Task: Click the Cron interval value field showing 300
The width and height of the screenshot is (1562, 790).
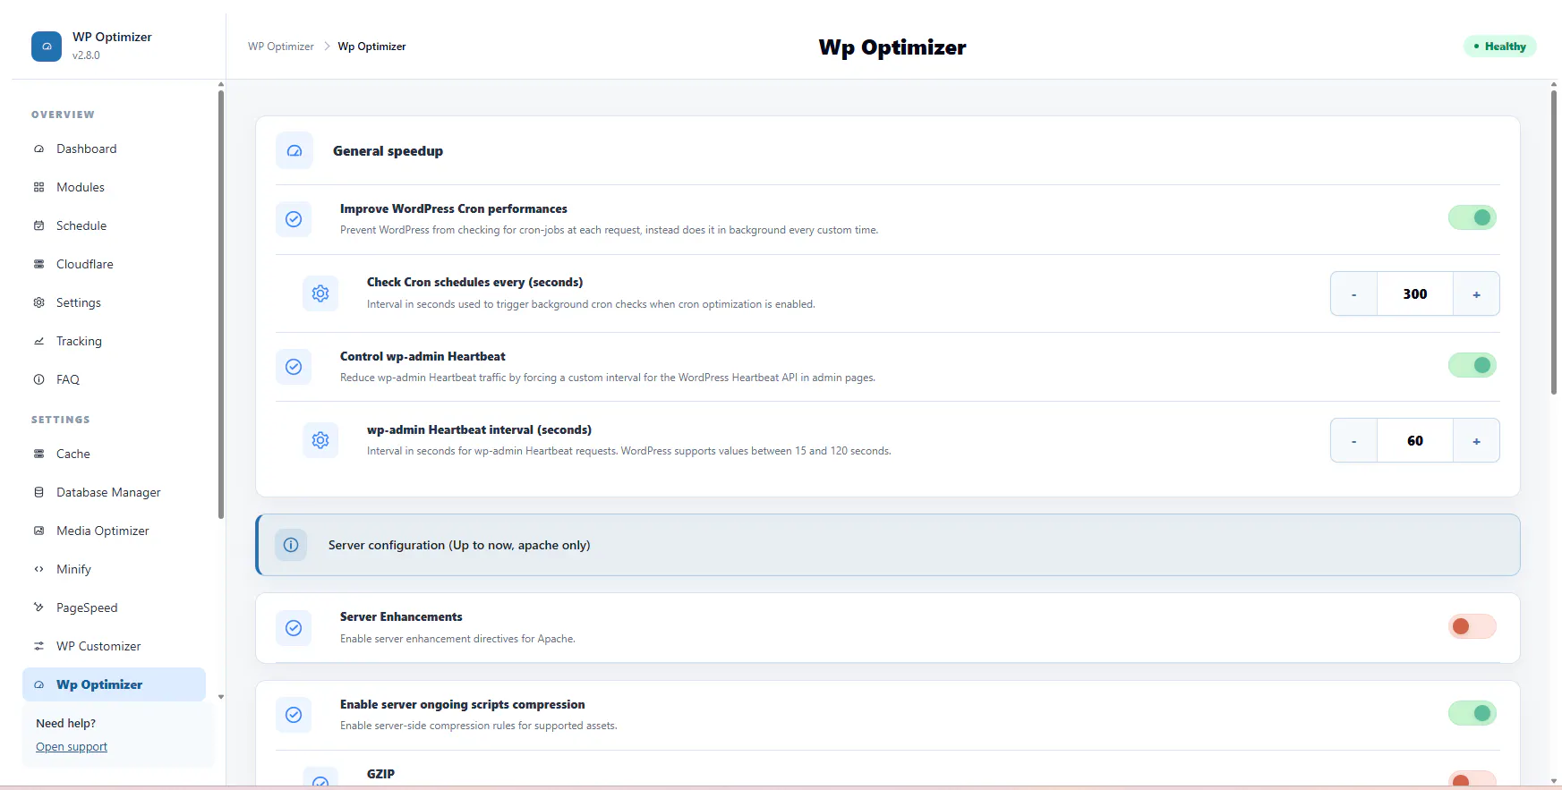Action: [1415, 294]
